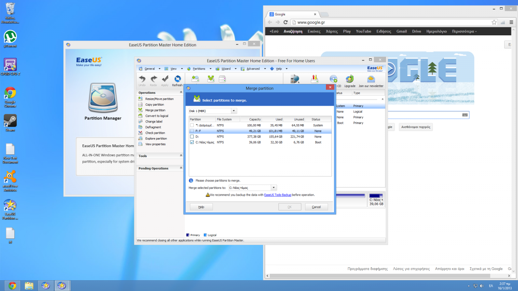
Task: Click the Apply checkmark icon
Action: 165,79
